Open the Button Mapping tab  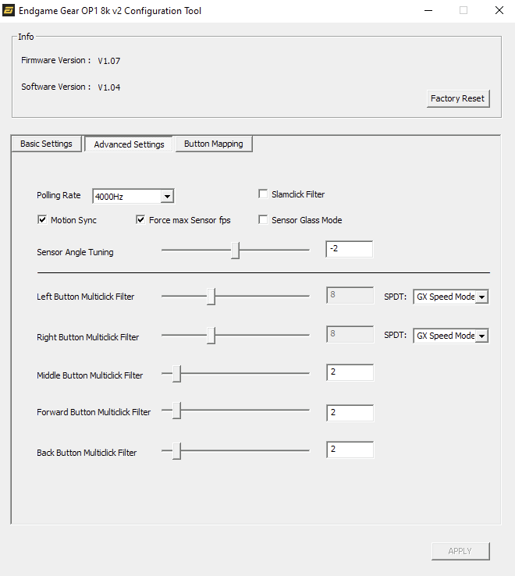tap(214, 144)
